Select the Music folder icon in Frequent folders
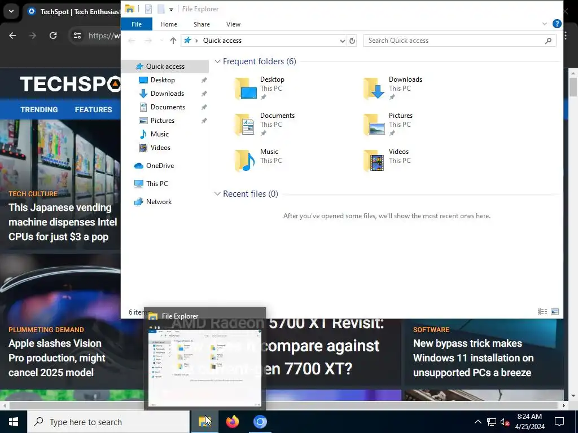This screenshot has width=578, height=433. point(246,161)
